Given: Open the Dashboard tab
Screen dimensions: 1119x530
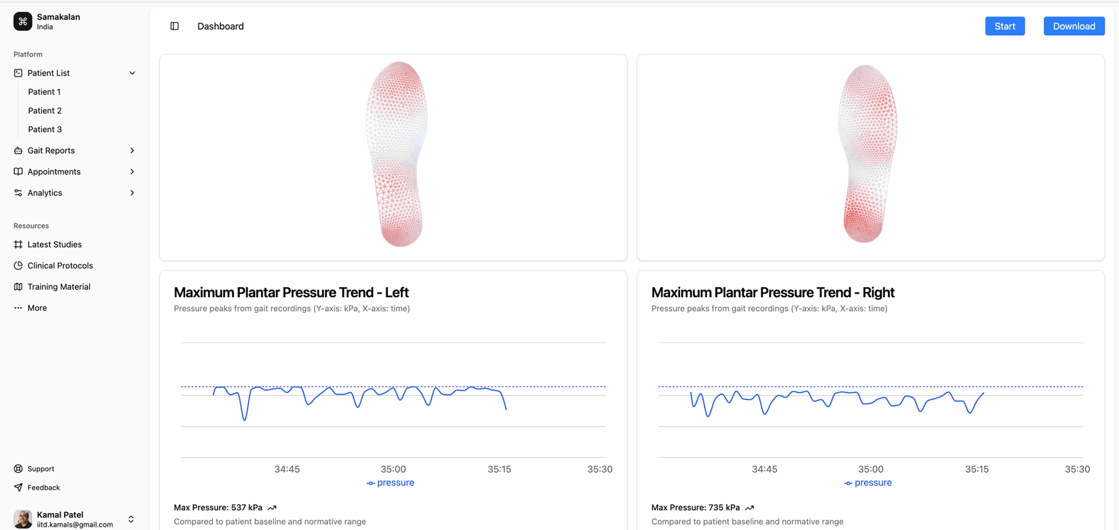Looking at the screenshot, I should (x=220, y=26).
